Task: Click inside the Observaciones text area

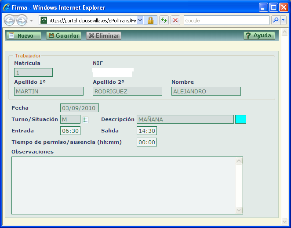Action: click(123, 185)
